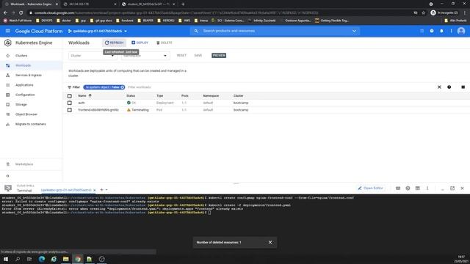Open the account avatar menu
This screenshot has width=470, height=264.
461,31
